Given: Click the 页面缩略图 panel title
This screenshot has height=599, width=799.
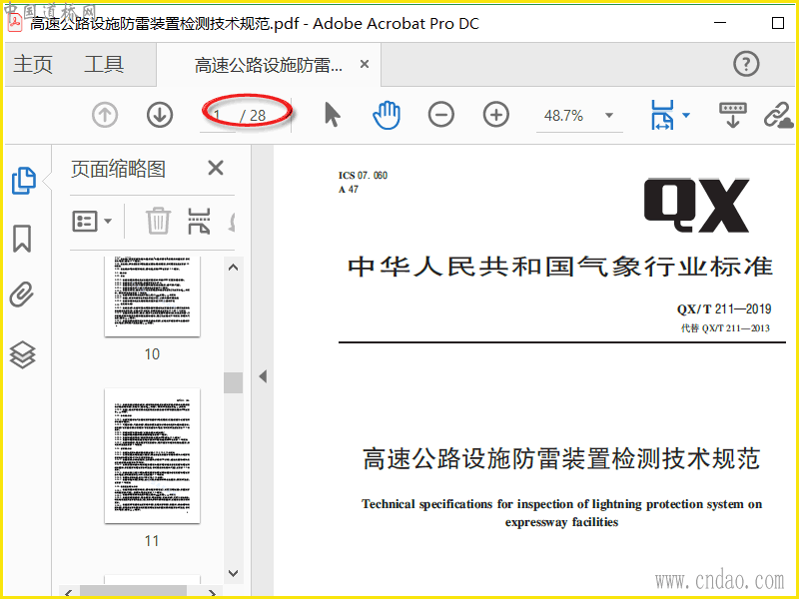Looking at the screenshot, I should (118, 169).
